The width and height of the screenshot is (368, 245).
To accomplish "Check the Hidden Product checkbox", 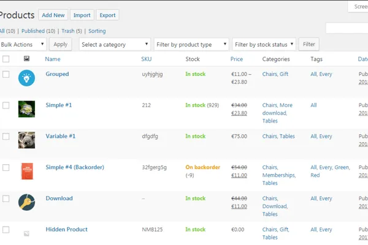I will click(x=6, y=230).
